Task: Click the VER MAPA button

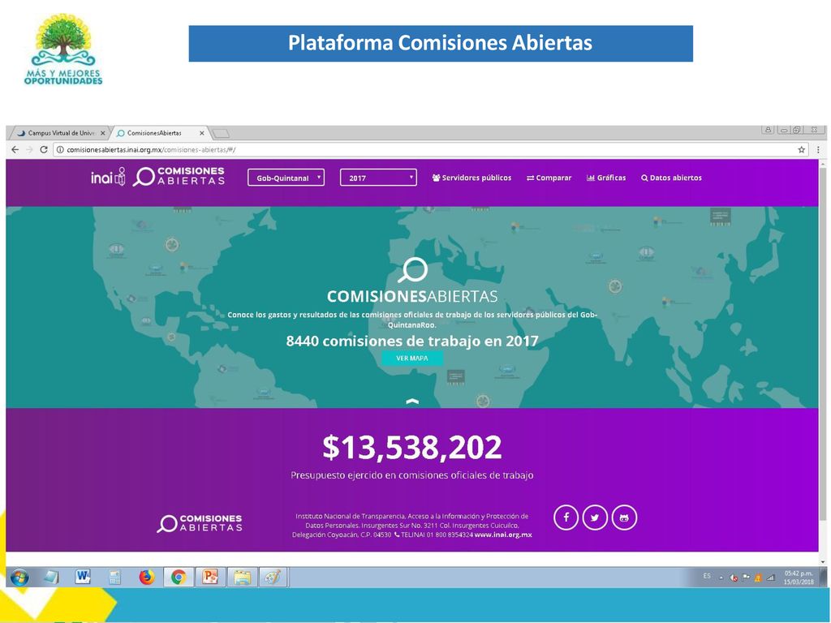Action: coord(411,359)
